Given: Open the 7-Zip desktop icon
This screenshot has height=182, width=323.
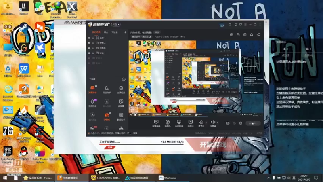Looking at the screenshot, I should [8, 133].
